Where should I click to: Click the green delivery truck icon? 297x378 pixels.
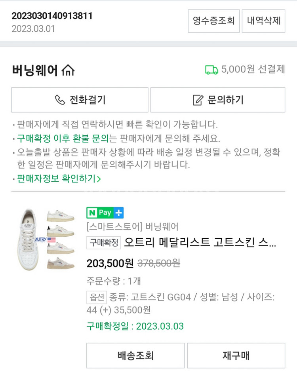coord(211,70)
